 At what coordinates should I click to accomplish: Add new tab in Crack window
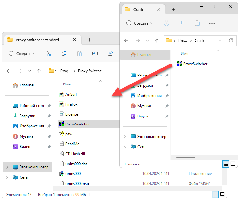pyautogui.click(x=173, y=9)
